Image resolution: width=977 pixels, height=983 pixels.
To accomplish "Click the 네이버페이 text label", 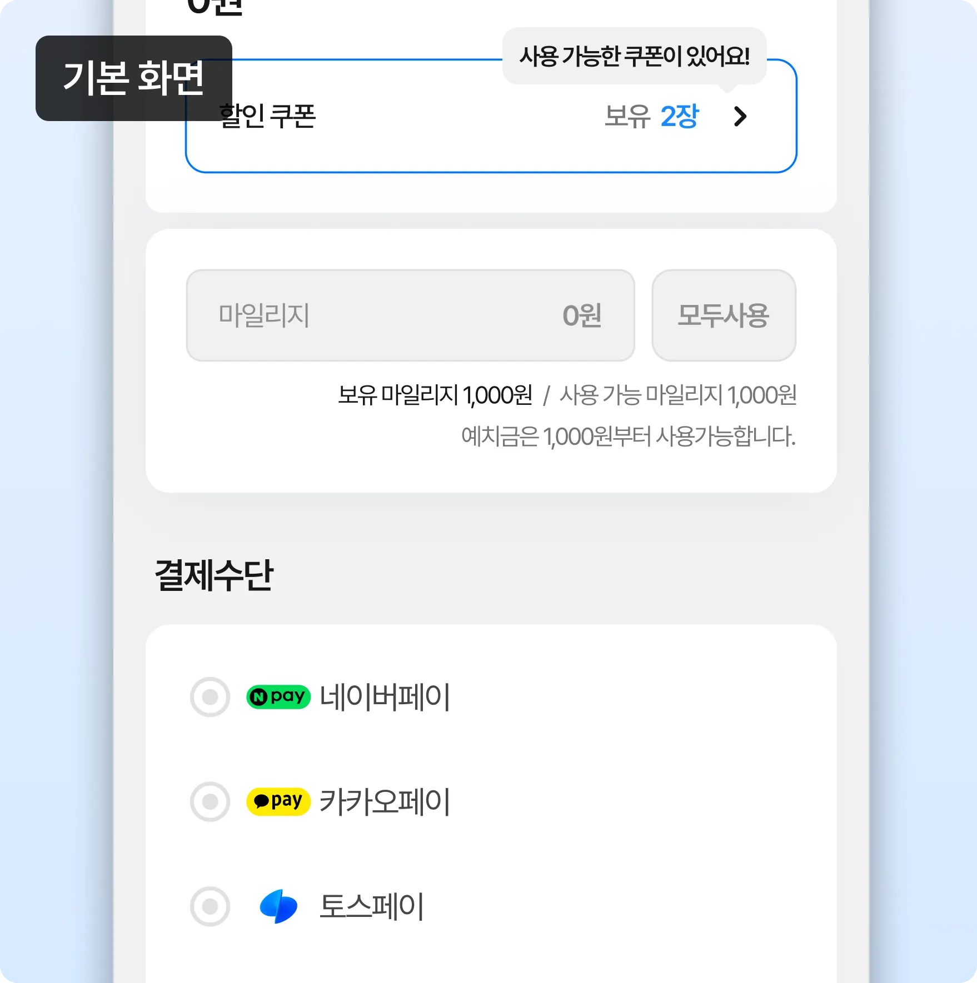I will point(385,697).
